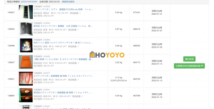
Task: Open the product title link for purchase code 434477
Action: point(63,76)
